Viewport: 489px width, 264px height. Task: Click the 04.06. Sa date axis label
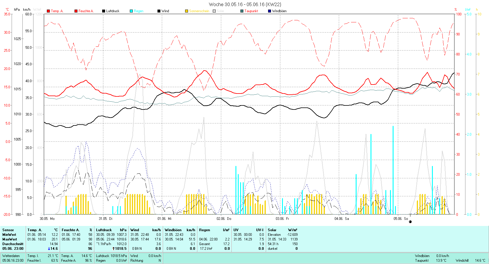pyautogui.click(x=341, y=218)
